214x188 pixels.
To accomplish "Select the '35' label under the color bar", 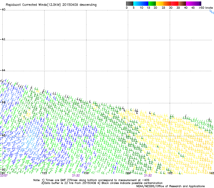I will (x=178, y=8).
